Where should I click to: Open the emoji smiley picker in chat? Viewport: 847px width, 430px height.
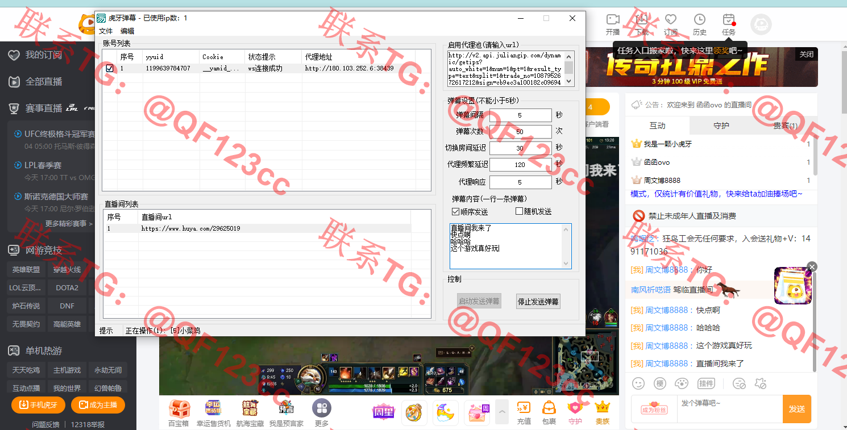tap(638, 383)
